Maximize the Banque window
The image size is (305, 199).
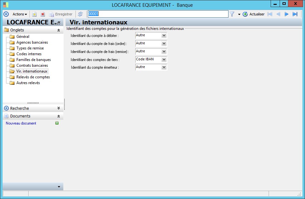pos(284,4)
